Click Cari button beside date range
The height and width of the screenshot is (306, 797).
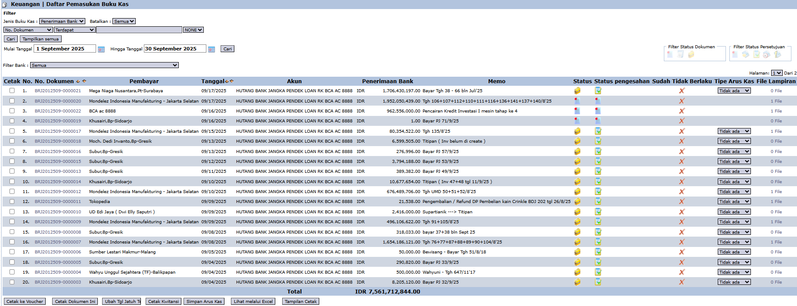pyautogui.click(x=227, y=49)
